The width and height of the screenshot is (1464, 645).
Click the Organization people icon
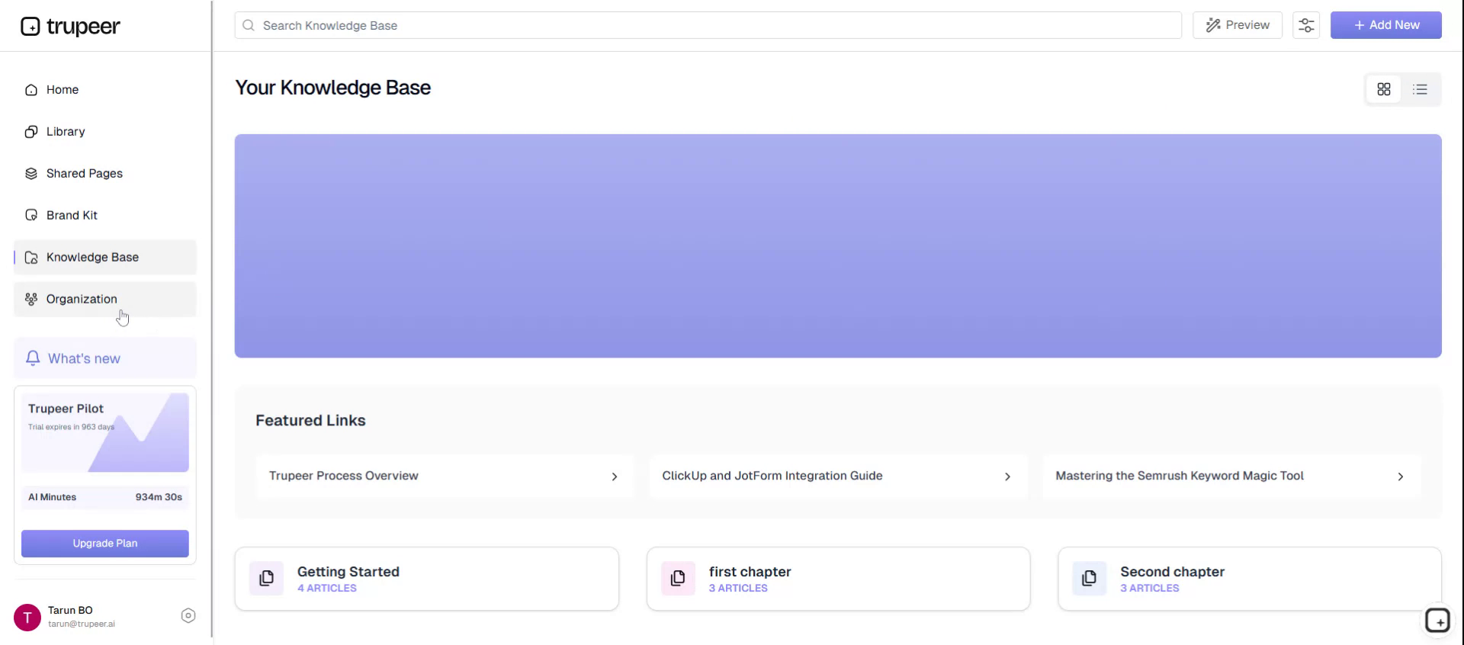pyautogui.click(x=31, y=300)
